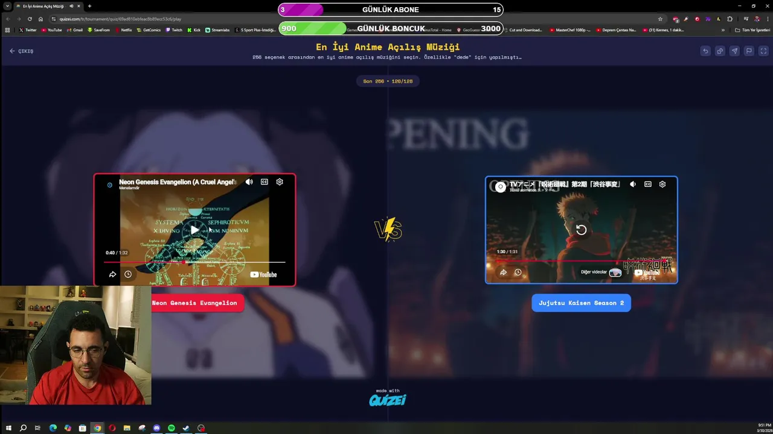Screen dimensions: 773x434
Task: Click Diğer videolar on Jujutsu video
Action: pyautogui.click(x=601, y=272)
